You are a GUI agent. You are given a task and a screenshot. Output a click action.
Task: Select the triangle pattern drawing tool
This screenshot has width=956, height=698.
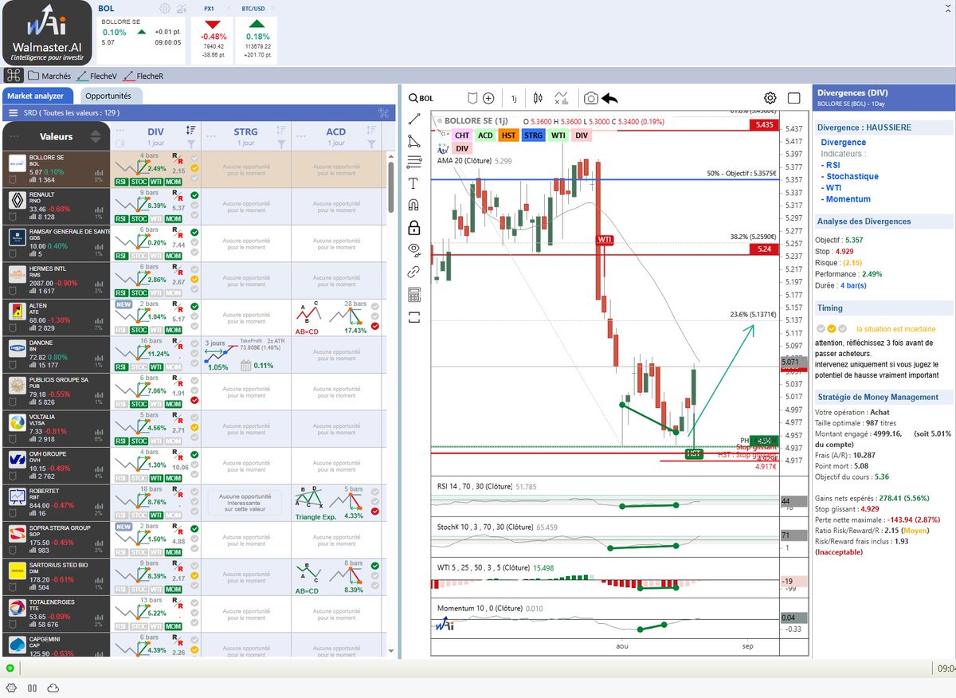414,141
